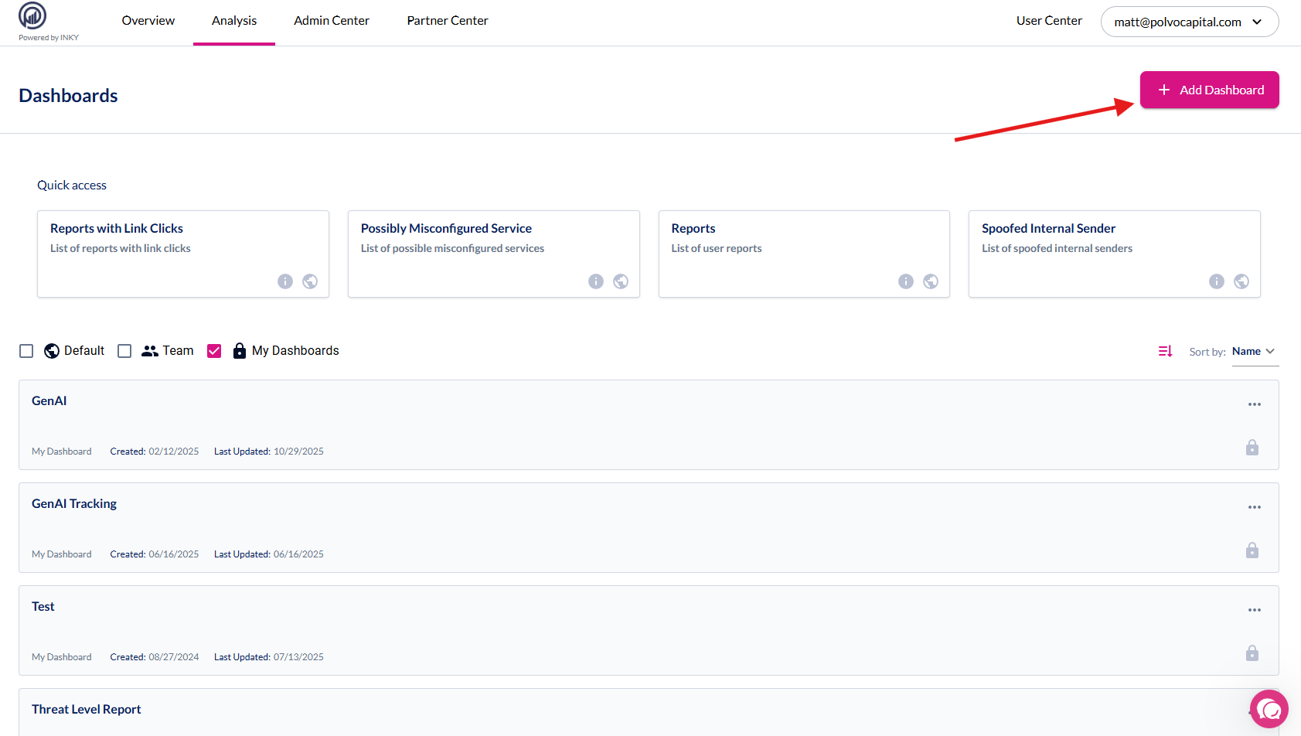Open the matt@polvocapital.com account dropdown
The image size is (1301, 736).
tap(1190, 22)
